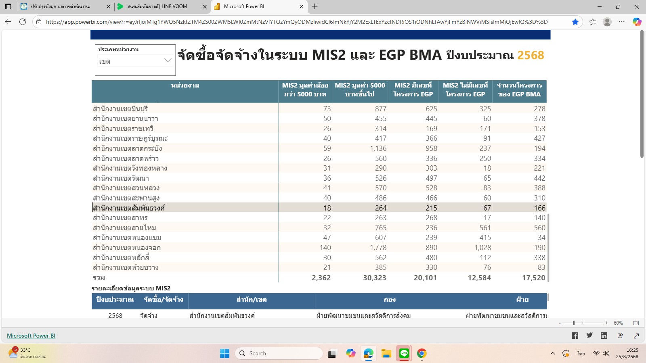Viewport: 646px width, 363px height.
Task: Select the row สำนักงานเขตห้วยขวาง
Action: click(319, 267)
